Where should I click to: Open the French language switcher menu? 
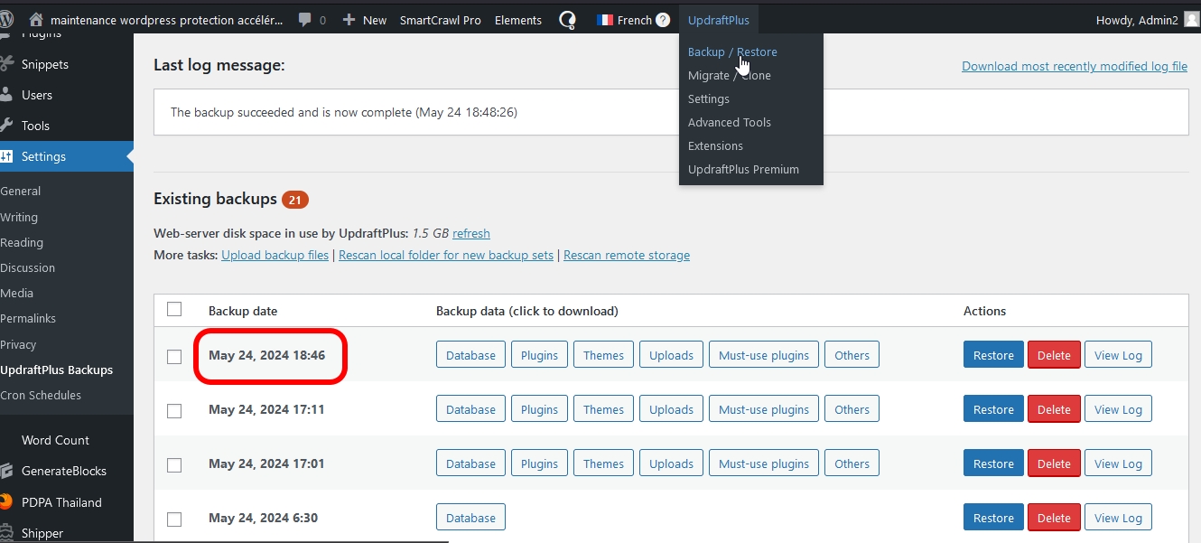[x=633, y=20]
